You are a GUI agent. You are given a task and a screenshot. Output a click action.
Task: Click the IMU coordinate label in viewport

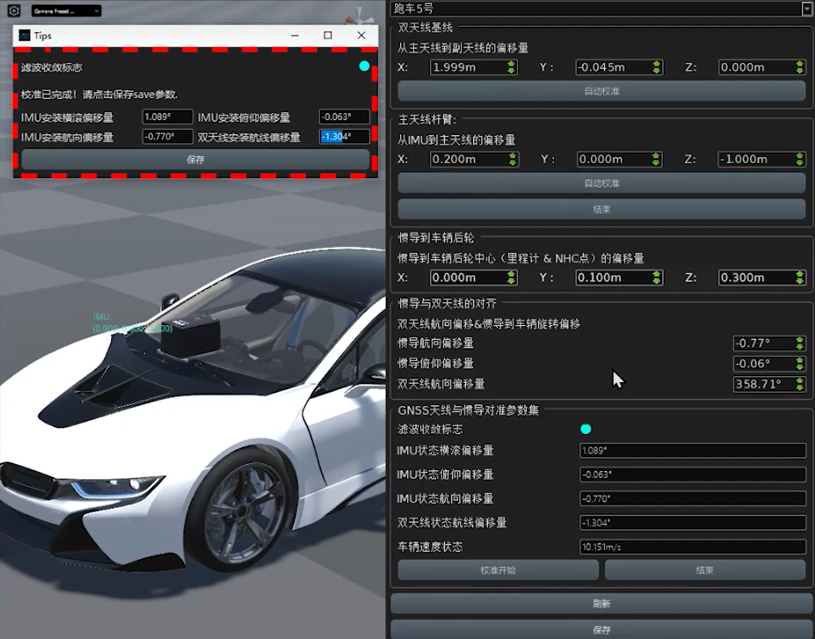[132, 323]
